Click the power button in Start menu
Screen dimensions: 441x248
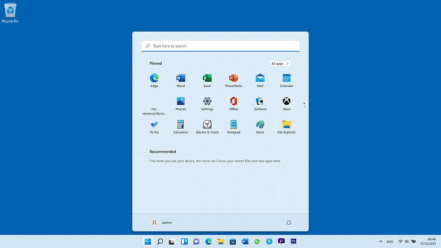pos(288,222)
